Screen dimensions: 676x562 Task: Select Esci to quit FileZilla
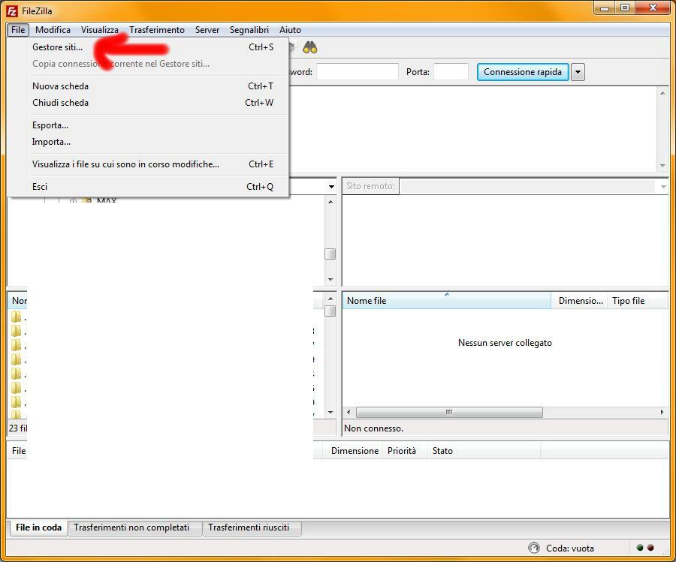coord(40,187)
